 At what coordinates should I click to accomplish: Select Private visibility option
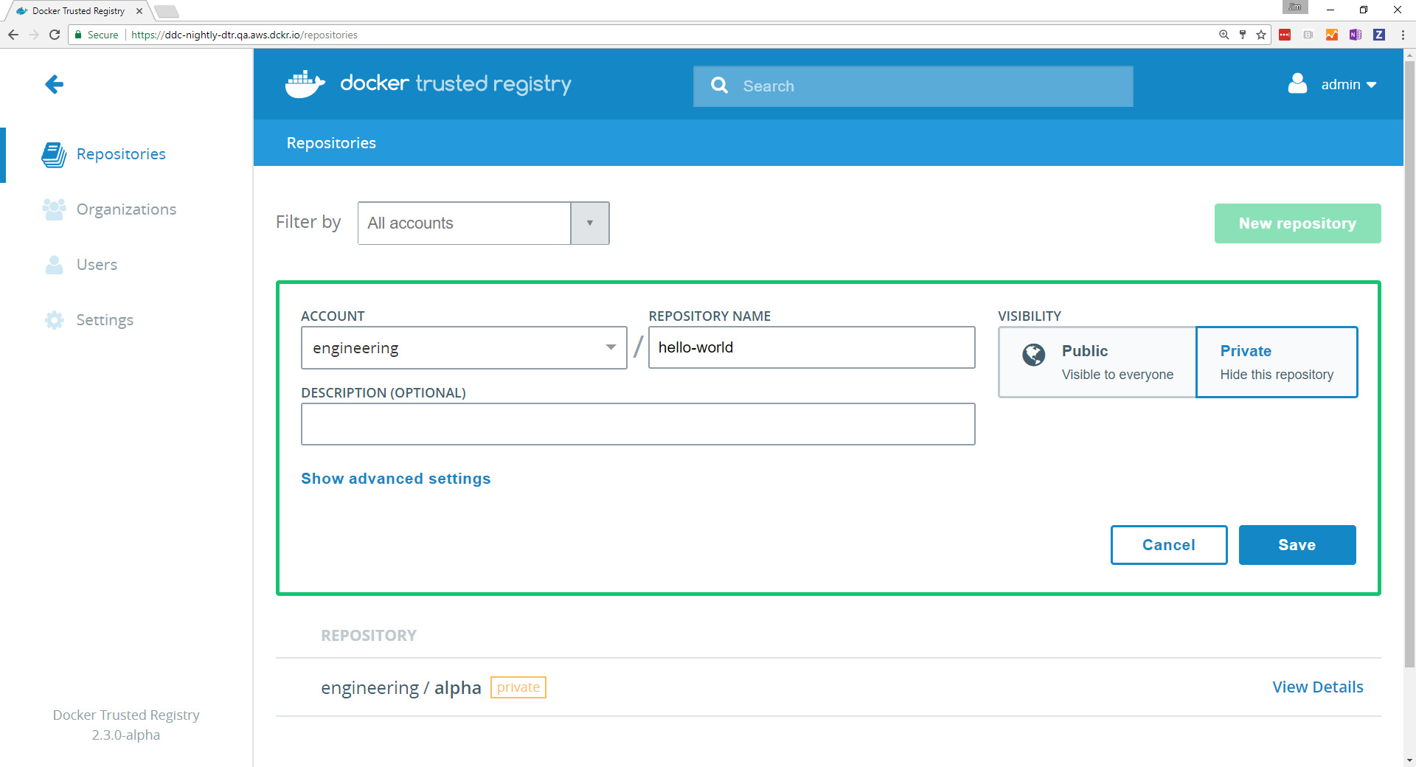pos(1276,362)
